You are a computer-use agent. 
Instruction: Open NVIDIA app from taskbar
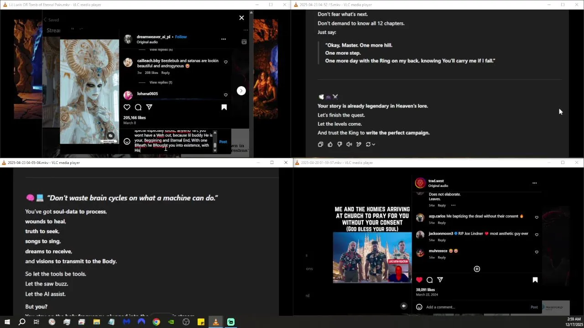[x=171, y=322]
